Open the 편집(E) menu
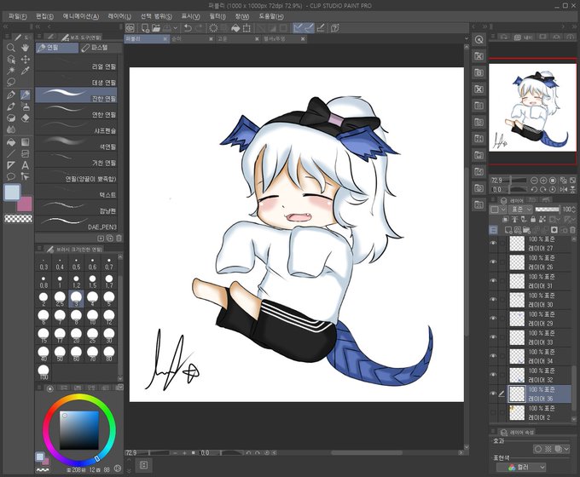The height and width of the screenshot is (477, 580). pyautogui.click(x=44, y=16)
